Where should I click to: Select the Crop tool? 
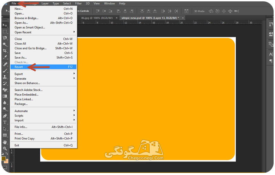click(x=5, y=51)
